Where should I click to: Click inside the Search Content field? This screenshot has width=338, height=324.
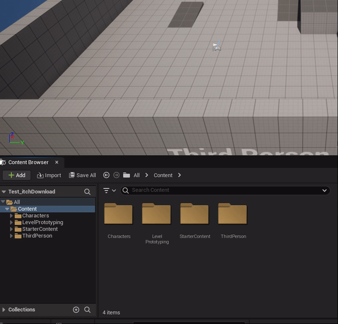[190, 190]
